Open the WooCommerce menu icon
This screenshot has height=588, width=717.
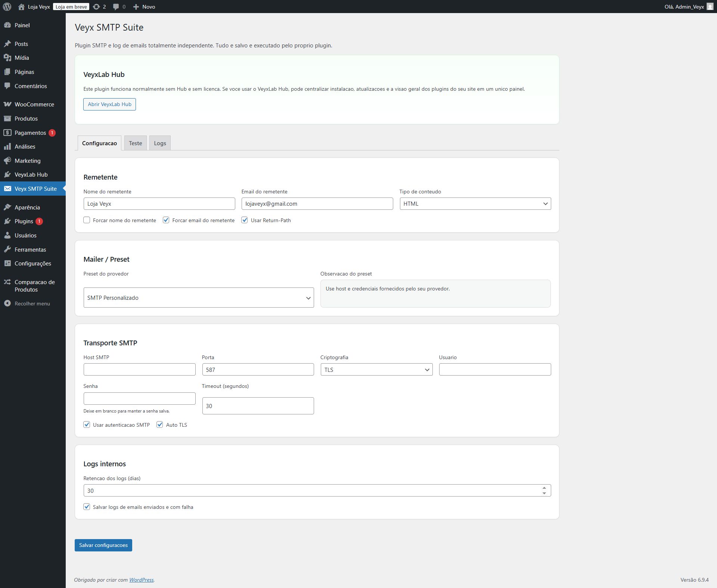tap(8, 104)
